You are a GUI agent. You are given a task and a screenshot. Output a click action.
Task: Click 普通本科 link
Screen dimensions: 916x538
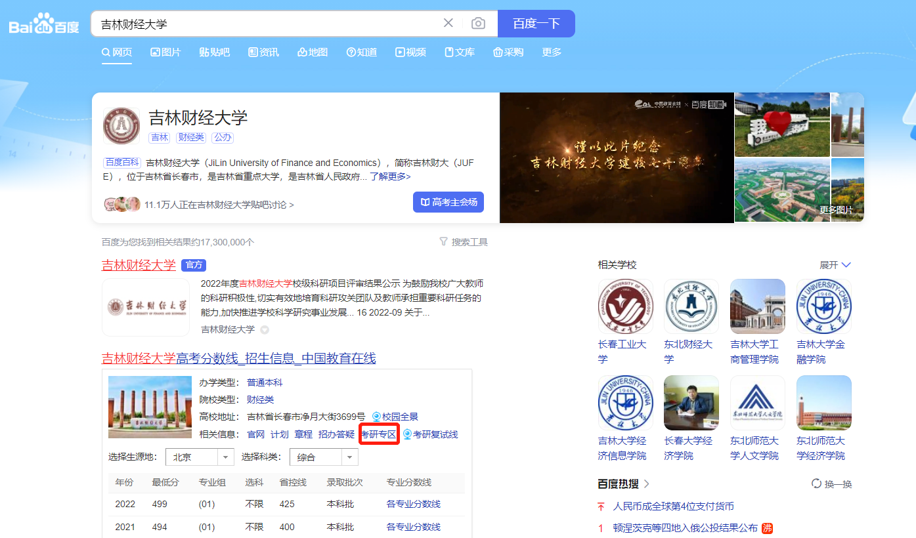265,383
